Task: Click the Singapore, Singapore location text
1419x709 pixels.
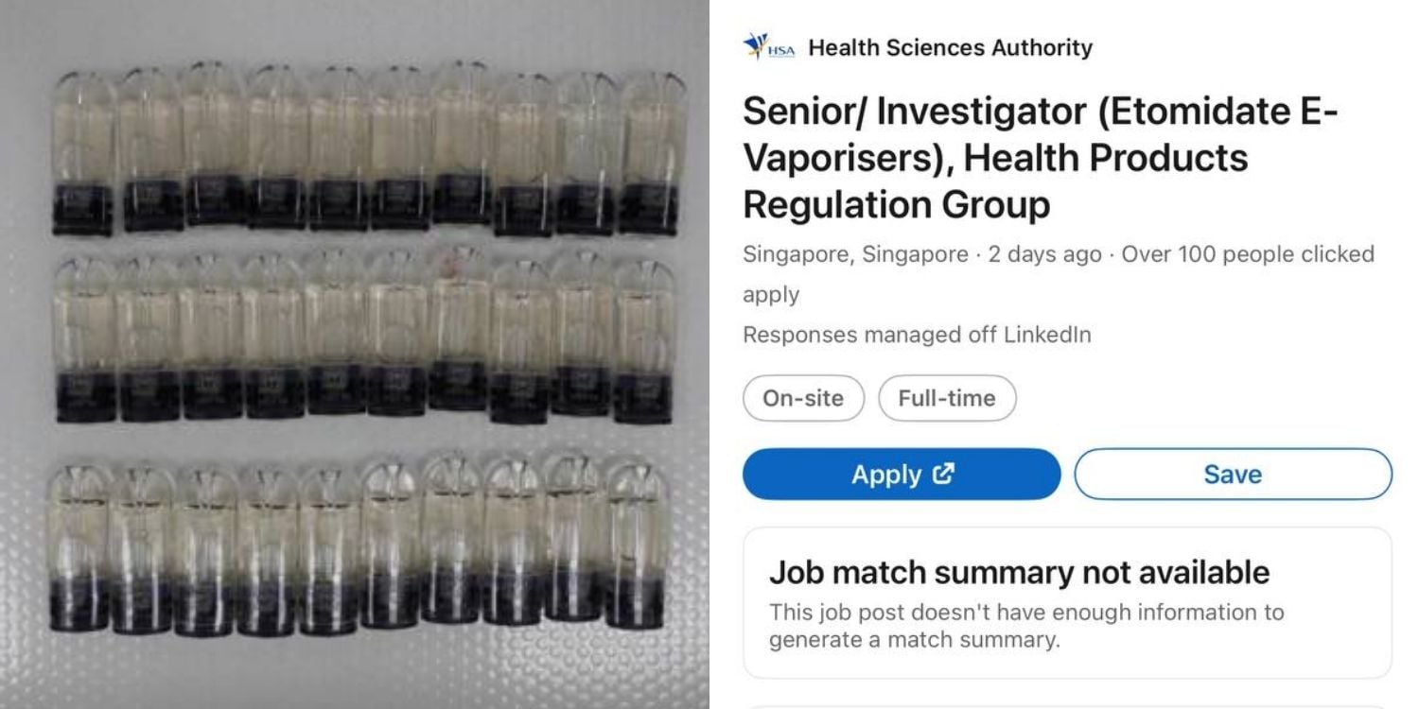Action: [x=855, y=254]
